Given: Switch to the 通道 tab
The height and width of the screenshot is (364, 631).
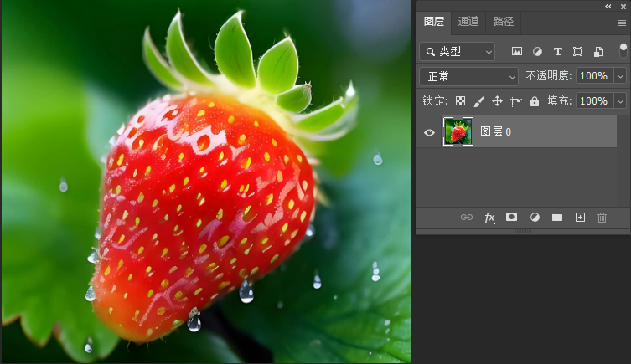Looking at the screenshot, I should point(468,21).
